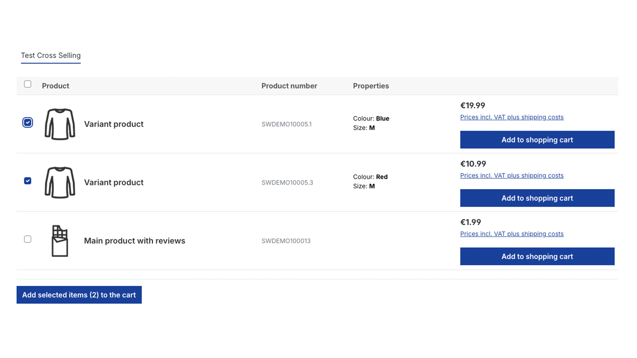Click the blue variant sweater product image
637x358 pixels.
[x=60, y=124]
